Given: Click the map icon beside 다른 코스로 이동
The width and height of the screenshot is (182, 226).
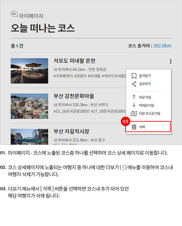Looking at the screenshot, I should (x=134, y=113).
